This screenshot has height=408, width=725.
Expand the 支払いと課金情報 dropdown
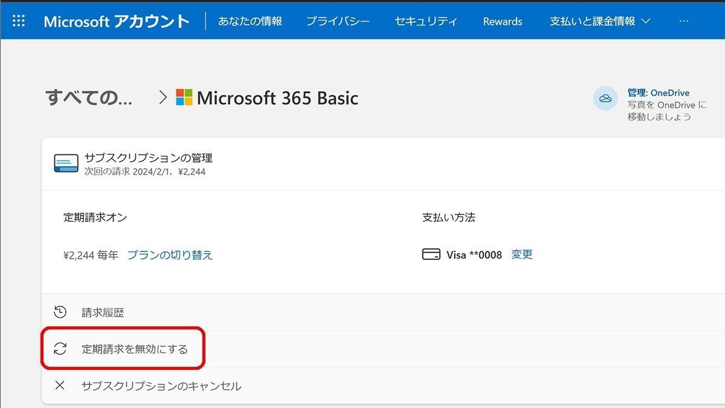[x=600, y=21]
